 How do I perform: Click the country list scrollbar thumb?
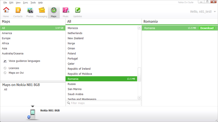pos(139,74)
